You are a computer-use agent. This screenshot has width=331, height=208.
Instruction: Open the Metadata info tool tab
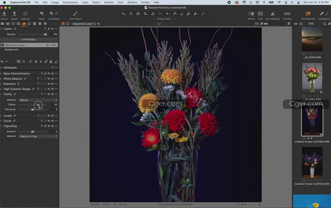coord(40,24)
